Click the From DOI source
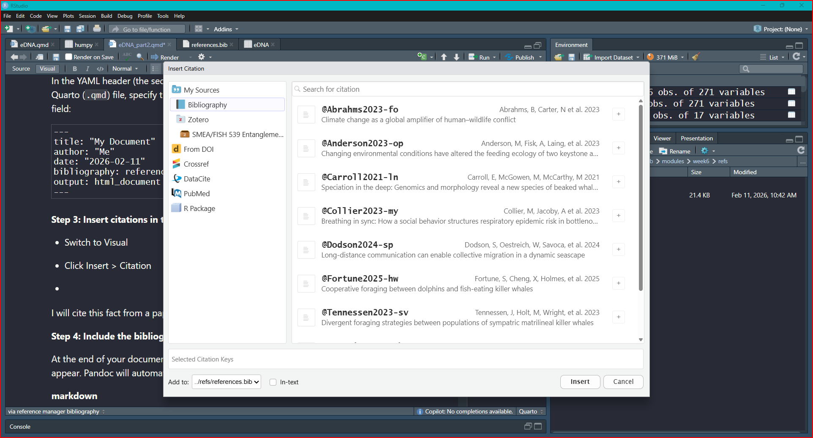This screenshot has width=813, height=438. coord(198,149)
